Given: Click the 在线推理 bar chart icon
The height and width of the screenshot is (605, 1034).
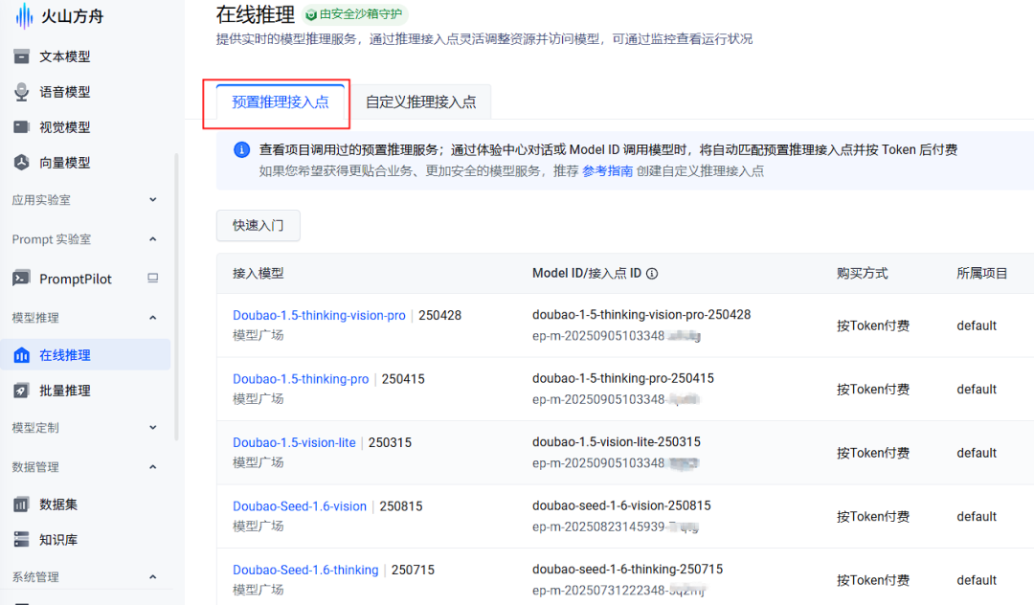Looking at the screenshot, I should coord(21,355).
